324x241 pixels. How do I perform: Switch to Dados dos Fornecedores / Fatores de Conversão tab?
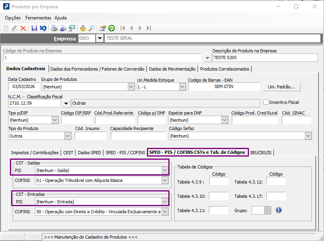point(97,69)
